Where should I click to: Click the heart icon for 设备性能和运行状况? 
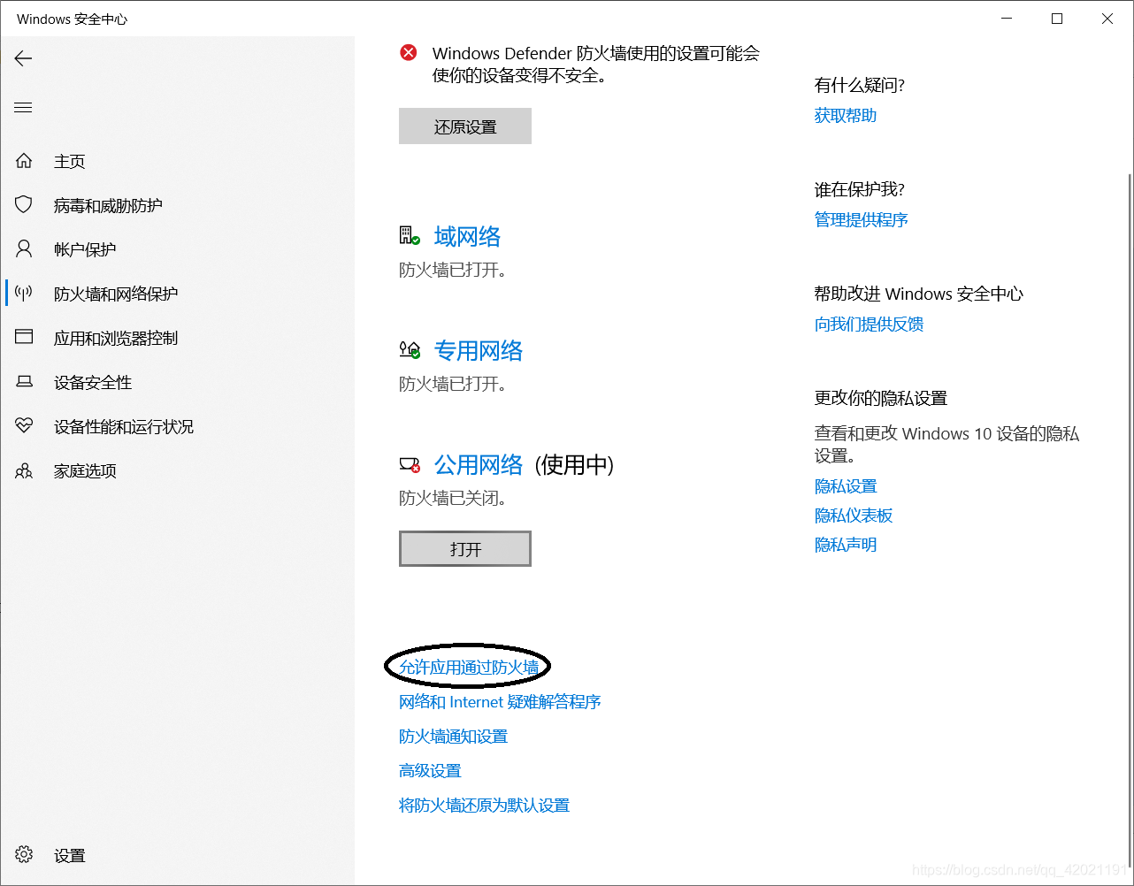(x=24, y=426)
